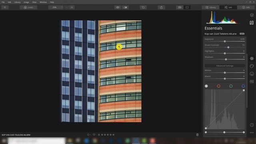Click the midtone handle below the curve

[x=224, y=132]
